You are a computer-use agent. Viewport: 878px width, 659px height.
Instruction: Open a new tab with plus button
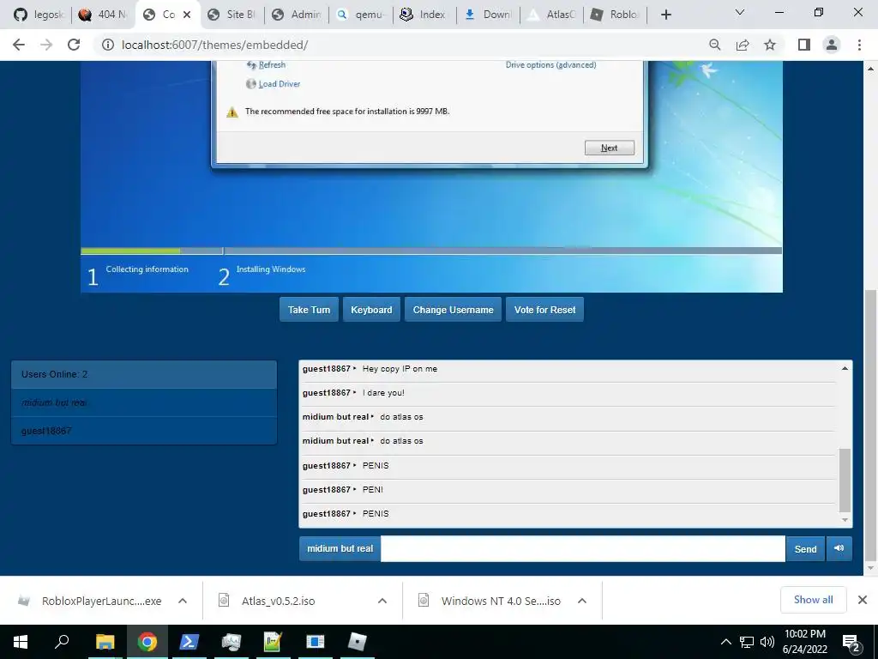pos(665,15)
